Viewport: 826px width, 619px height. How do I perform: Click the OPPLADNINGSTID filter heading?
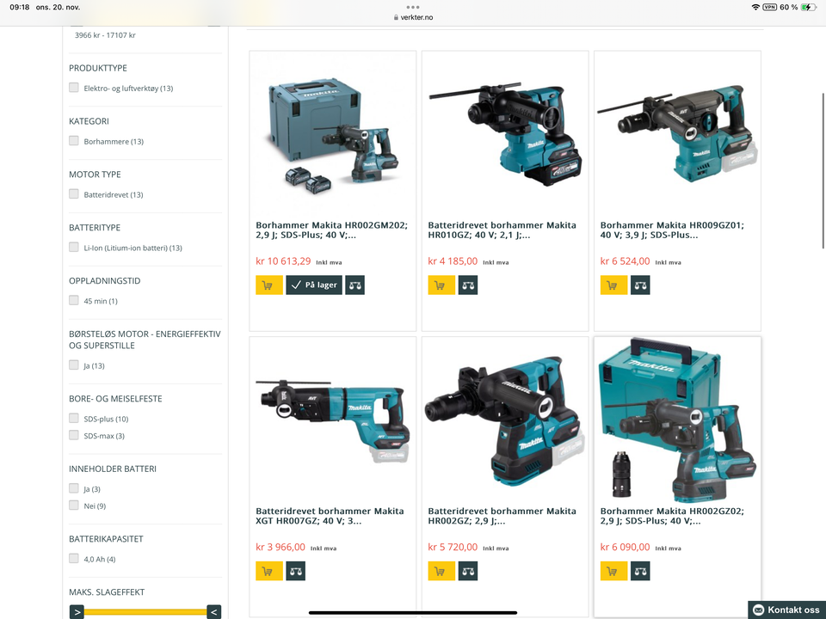coord(105,281)
